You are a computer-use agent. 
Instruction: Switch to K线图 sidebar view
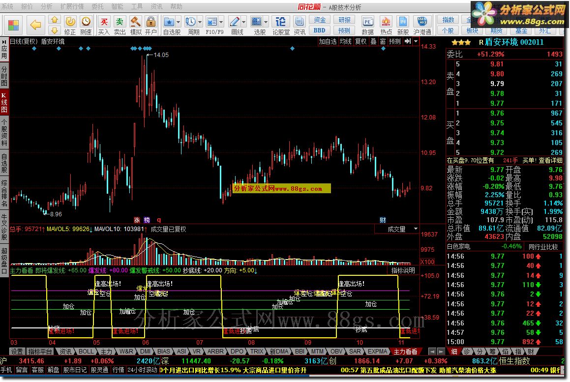coord(4,103)
